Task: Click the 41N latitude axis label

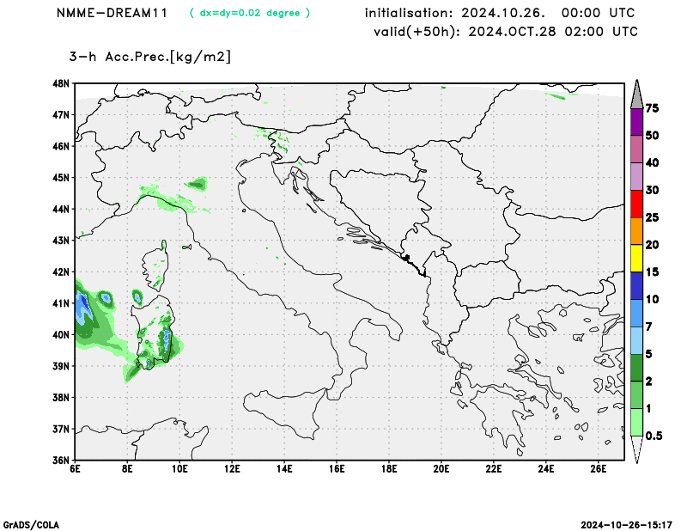Action: coord(61,303)
